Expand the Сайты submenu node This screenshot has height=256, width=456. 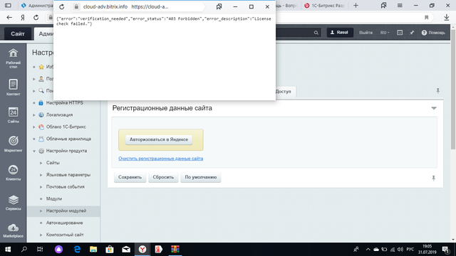pos(41,163)
